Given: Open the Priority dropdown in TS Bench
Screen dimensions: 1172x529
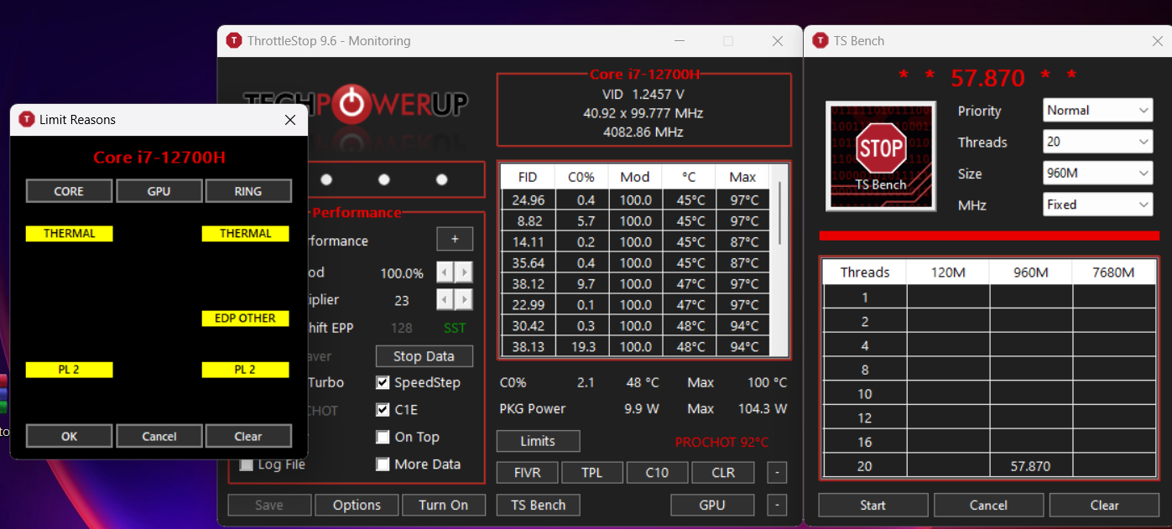Looking at the screenshot, I should [1099, 110].
